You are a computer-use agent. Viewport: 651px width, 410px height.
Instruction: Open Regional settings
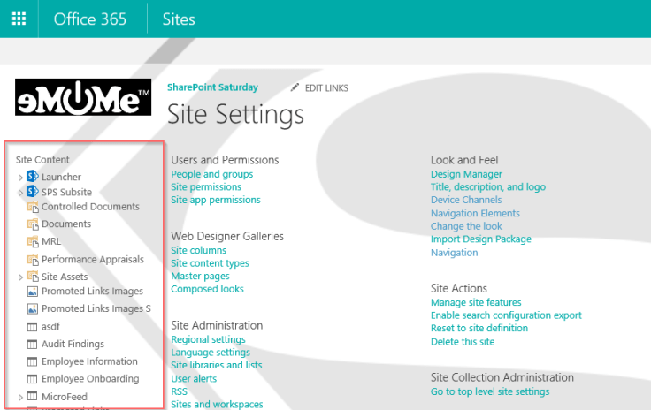208,339
